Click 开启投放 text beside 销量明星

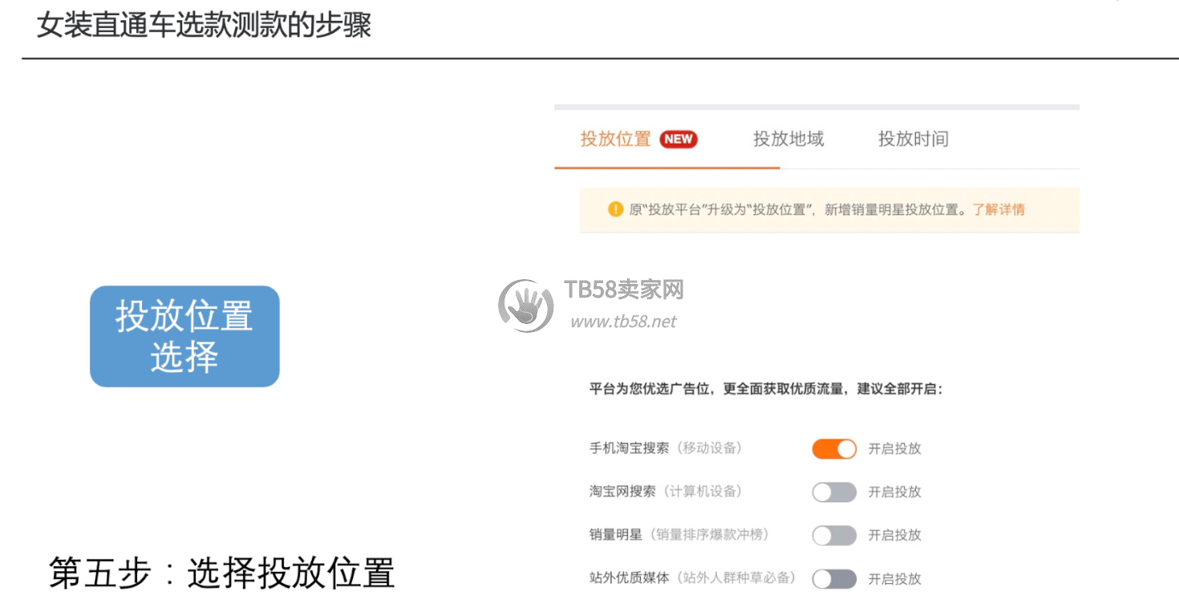895,535
